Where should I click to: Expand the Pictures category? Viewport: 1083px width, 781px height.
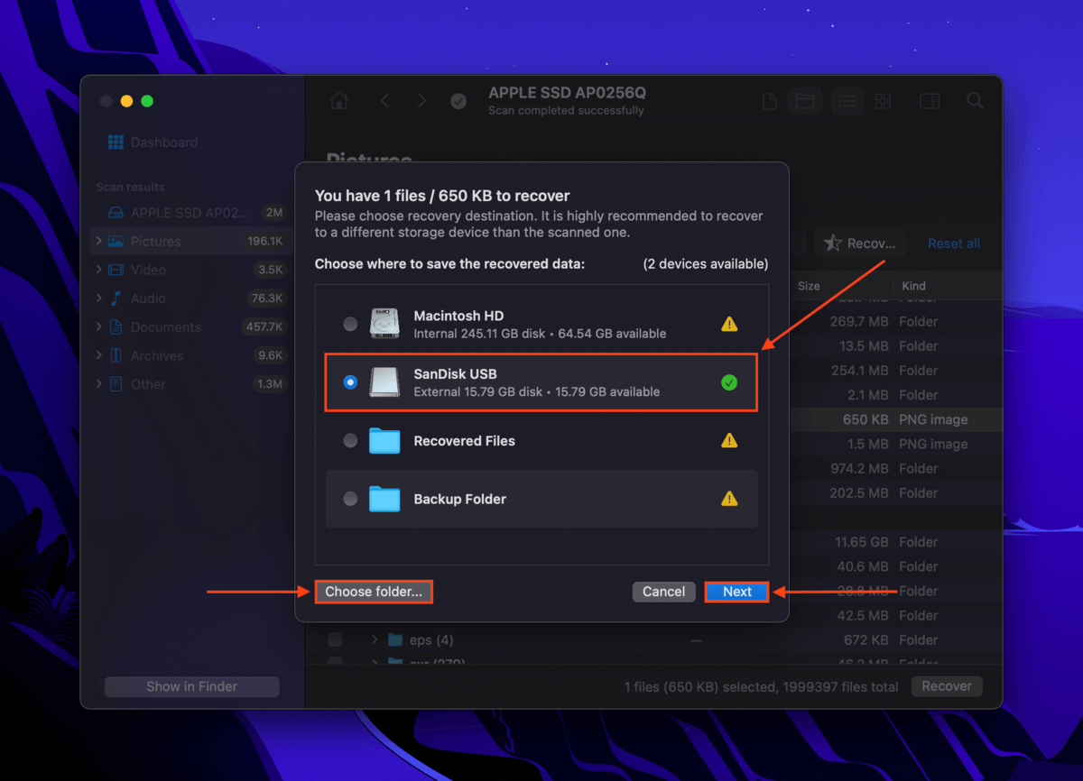click(98, 242)
